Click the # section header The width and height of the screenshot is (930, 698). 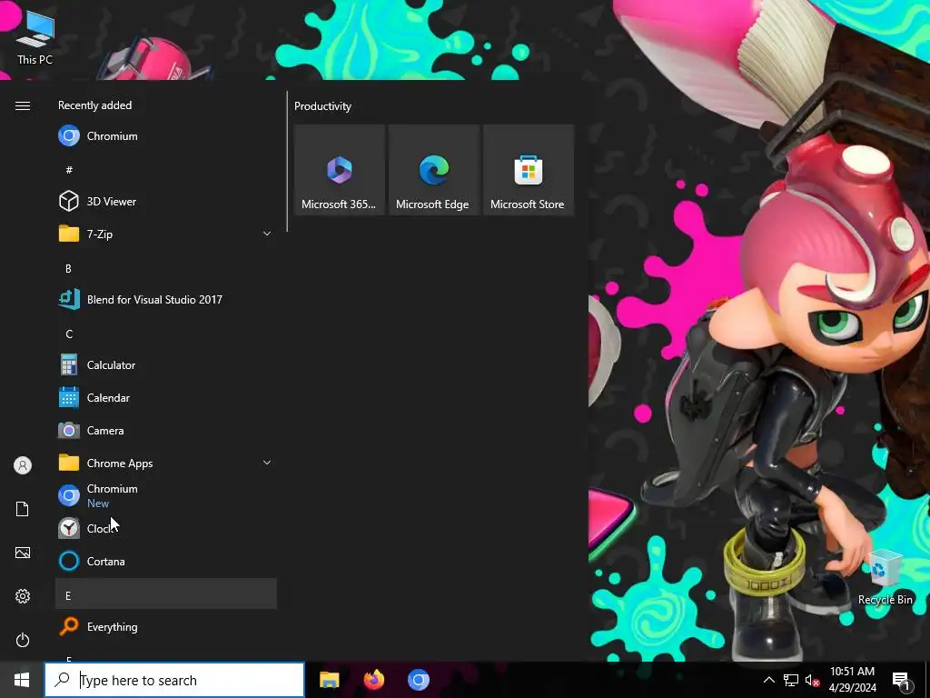(166, 170)
